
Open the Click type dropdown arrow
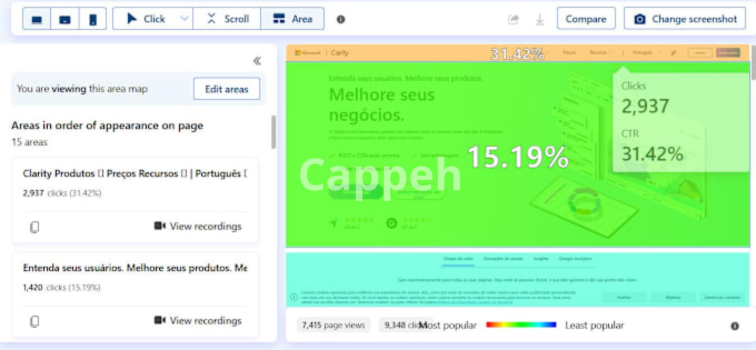[x=184, y=19]
